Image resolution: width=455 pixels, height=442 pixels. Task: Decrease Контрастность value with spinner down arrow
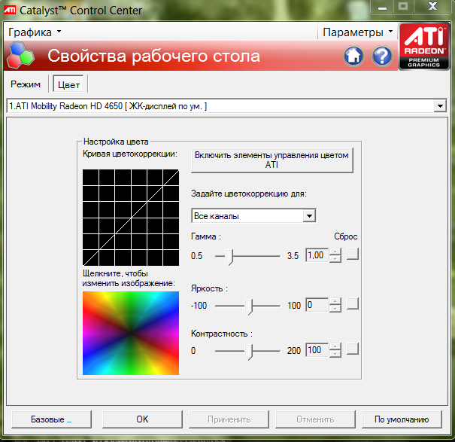pyautogui.click(x=335, y=354)
